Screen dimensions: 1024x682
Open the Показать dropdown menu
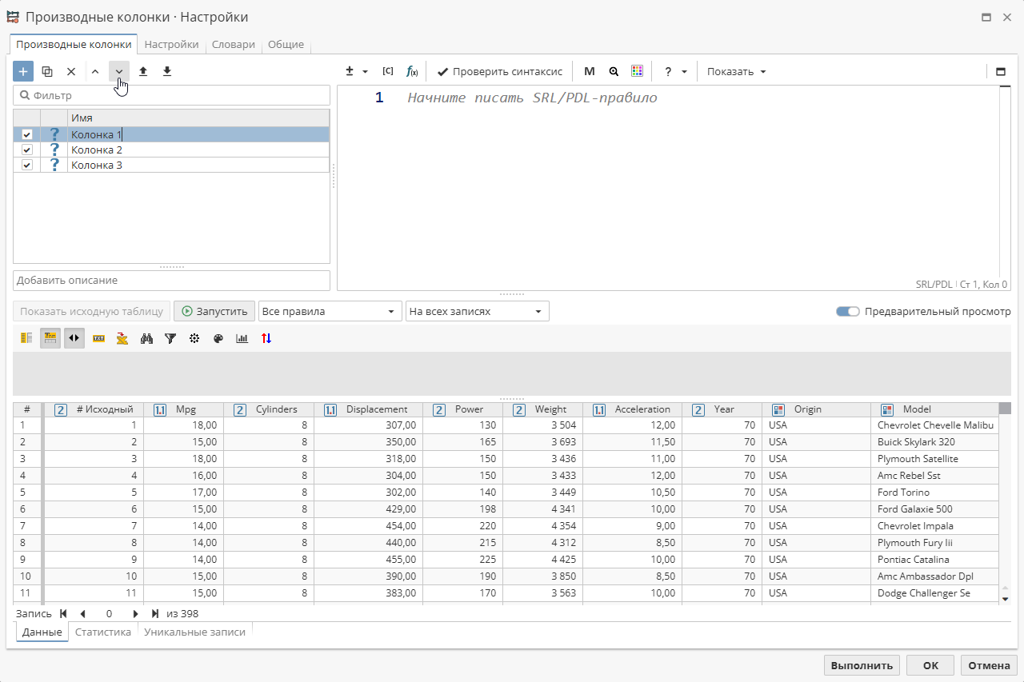(x=736, y=71)
